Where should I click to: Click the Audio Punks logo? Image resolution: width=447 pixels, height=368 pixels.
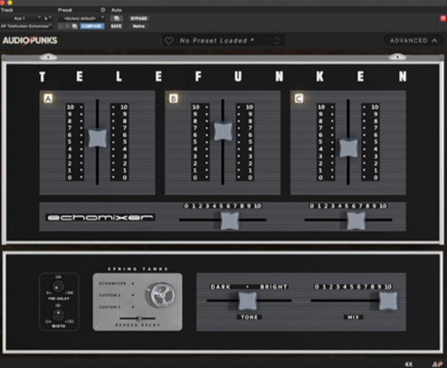tap(30, 41)
